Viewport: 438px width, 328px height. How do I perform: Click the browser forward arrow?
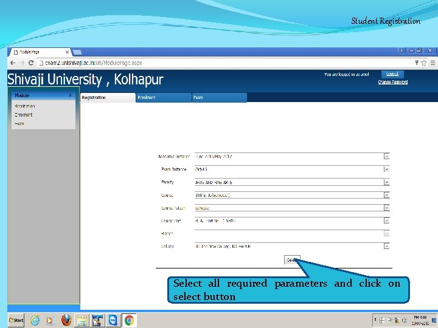(22, 63)
